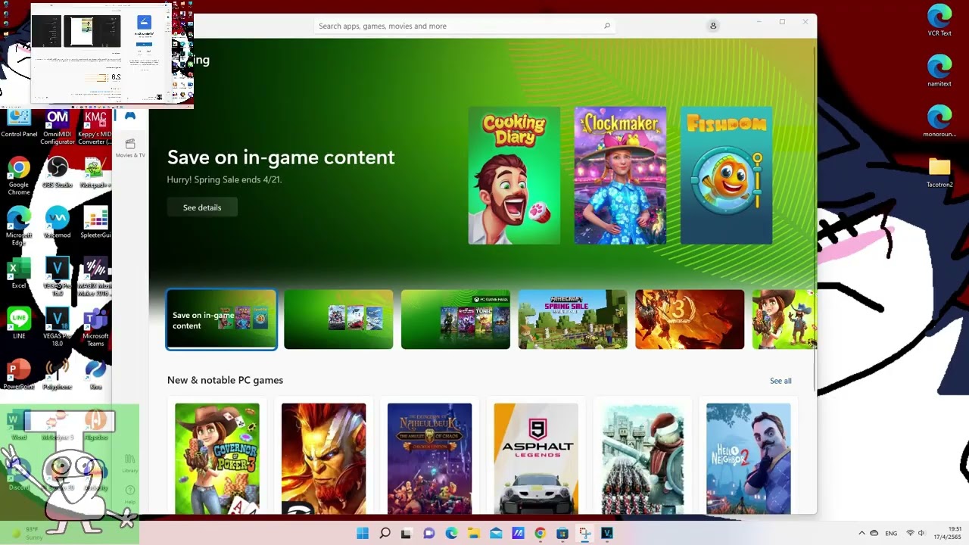This screenshot has height=545, width=969.
Task: Open Movies & TV in Store sidebar
Action: [x=130, y=148]
